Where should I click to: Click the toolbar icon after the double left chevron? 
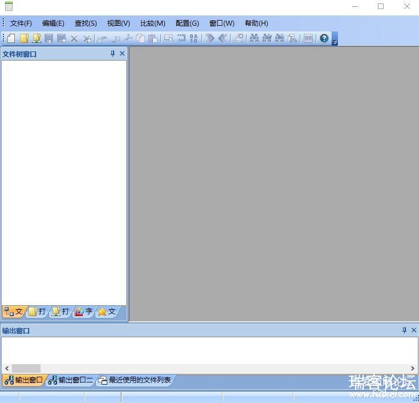pyautogui.click(x=239, y=38)
